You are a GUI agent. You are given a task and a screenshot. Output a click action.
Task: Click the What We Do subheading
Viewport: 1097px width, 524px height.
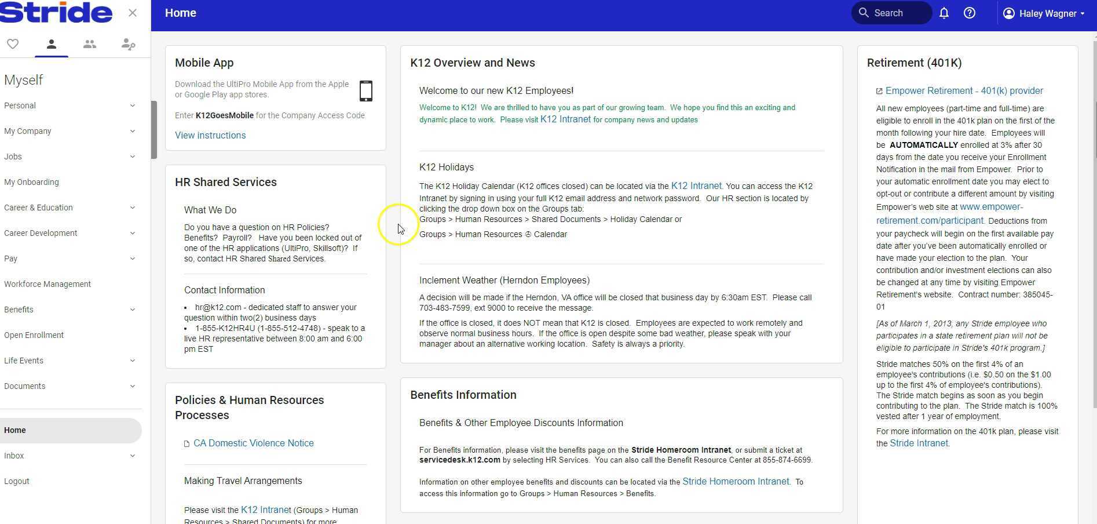tap(210, 210)
